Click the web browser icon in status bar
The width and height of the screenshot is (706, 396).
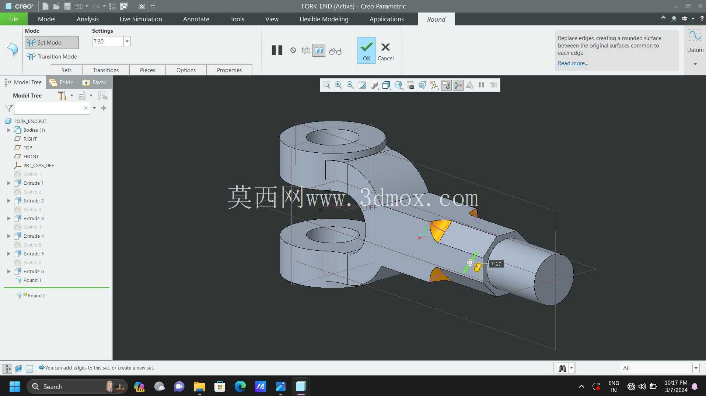[18, 368]
